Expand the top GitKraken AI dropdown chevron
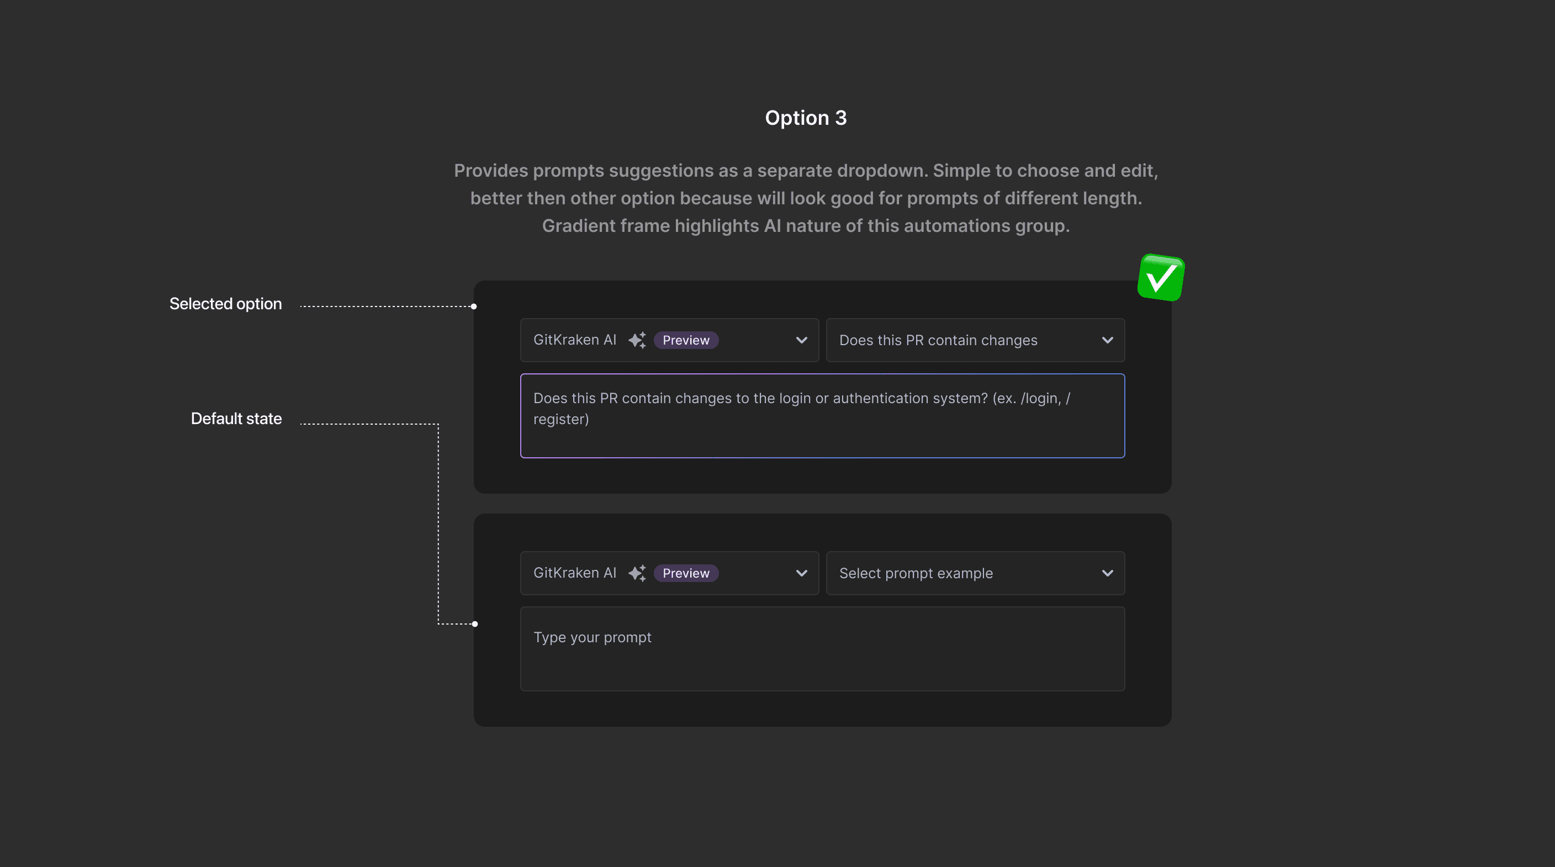The height and width of the screenshot is (867, 1555). (x=801, y=340)
